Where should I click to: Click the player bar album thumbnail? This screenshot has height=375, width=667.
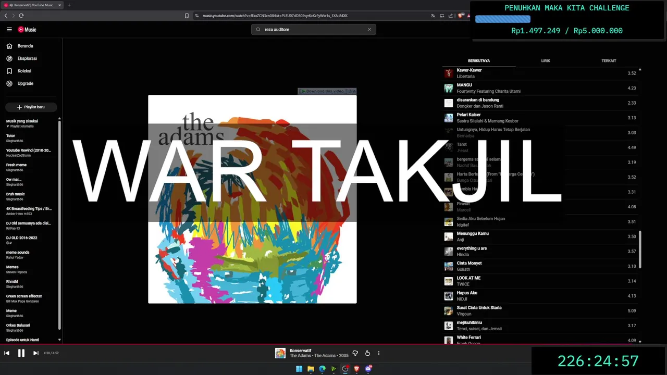(280, 353)
